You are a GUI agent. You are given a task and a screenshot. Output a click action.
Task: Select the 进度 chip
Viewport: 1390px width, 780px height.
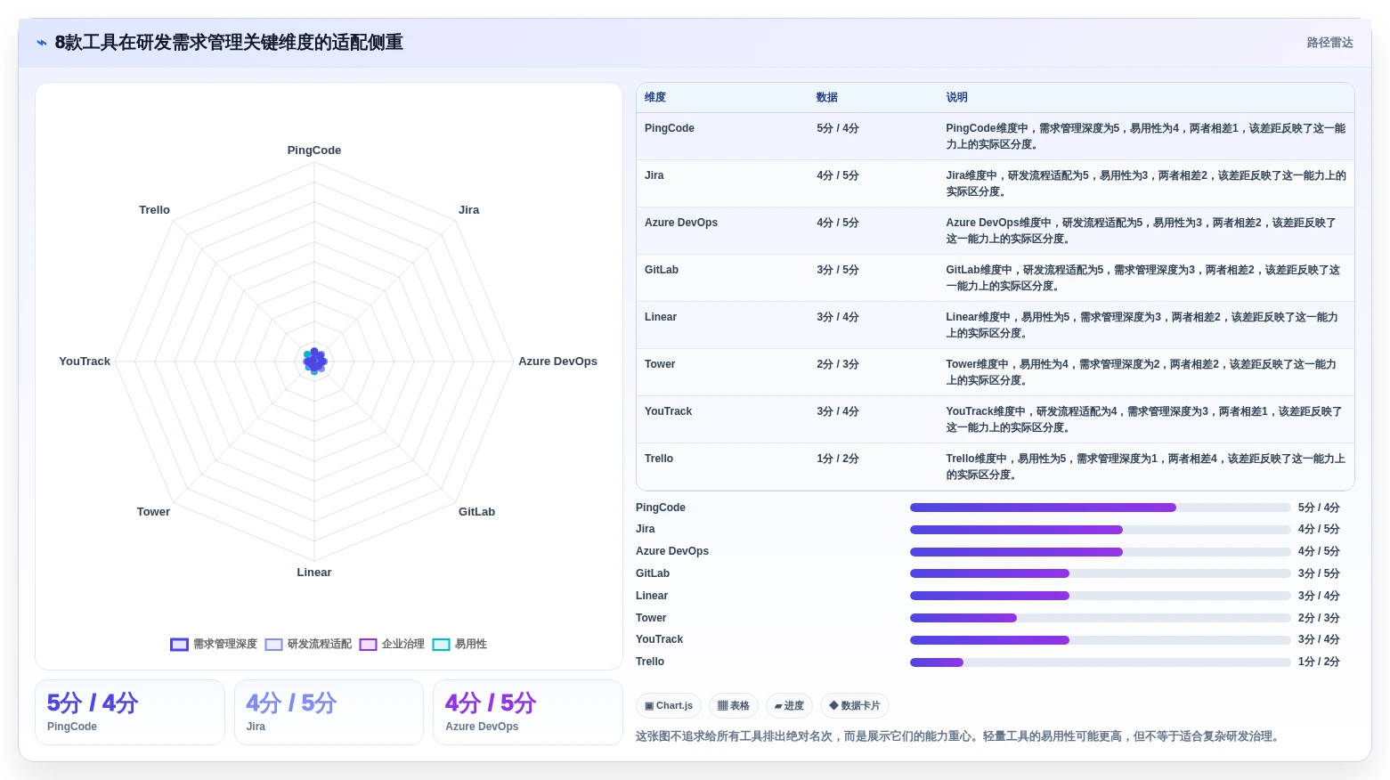(x=789, y=706)
